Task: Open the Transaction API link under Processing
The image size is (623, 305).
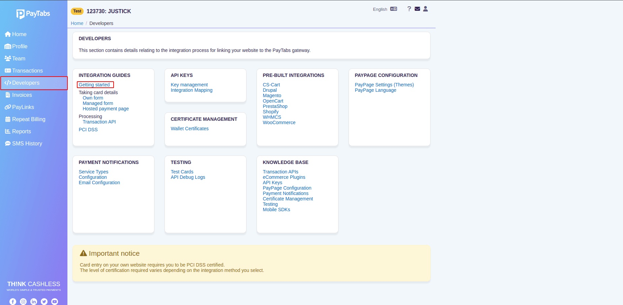Action: (99, 122)
